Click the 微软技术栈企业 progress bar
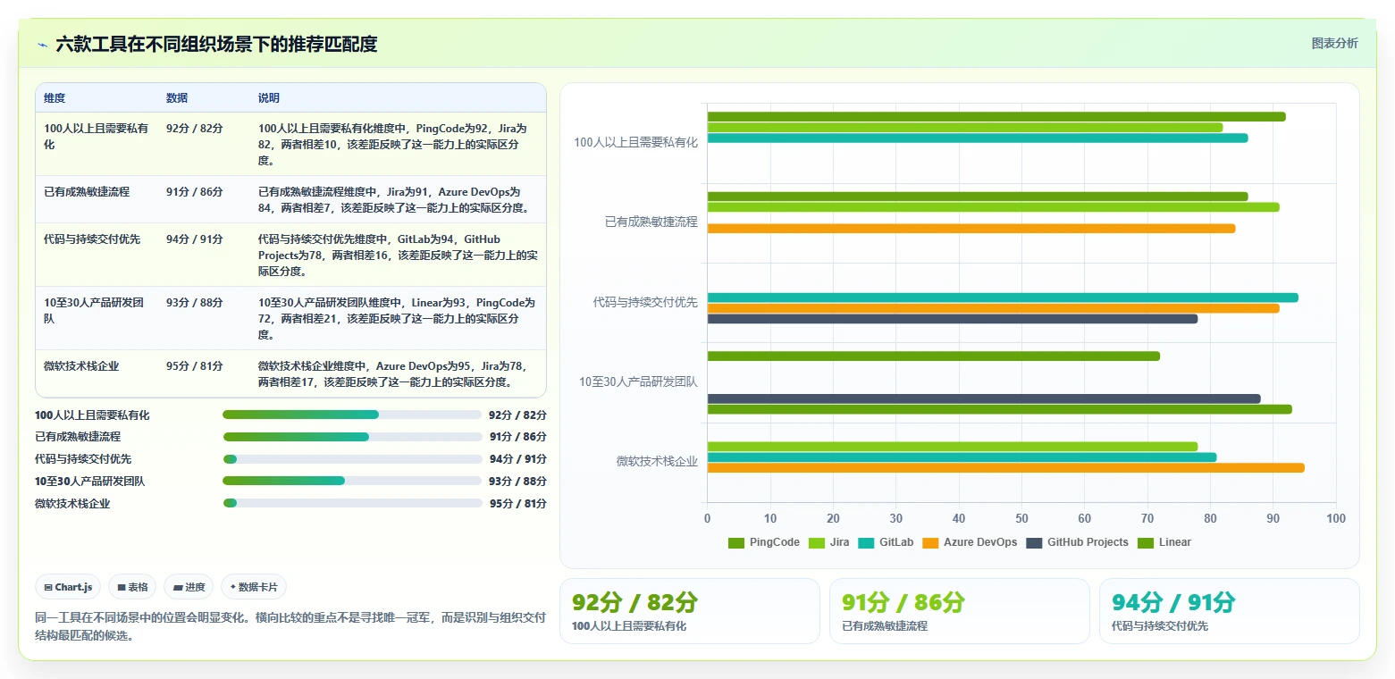 click(x=352, y=503)
